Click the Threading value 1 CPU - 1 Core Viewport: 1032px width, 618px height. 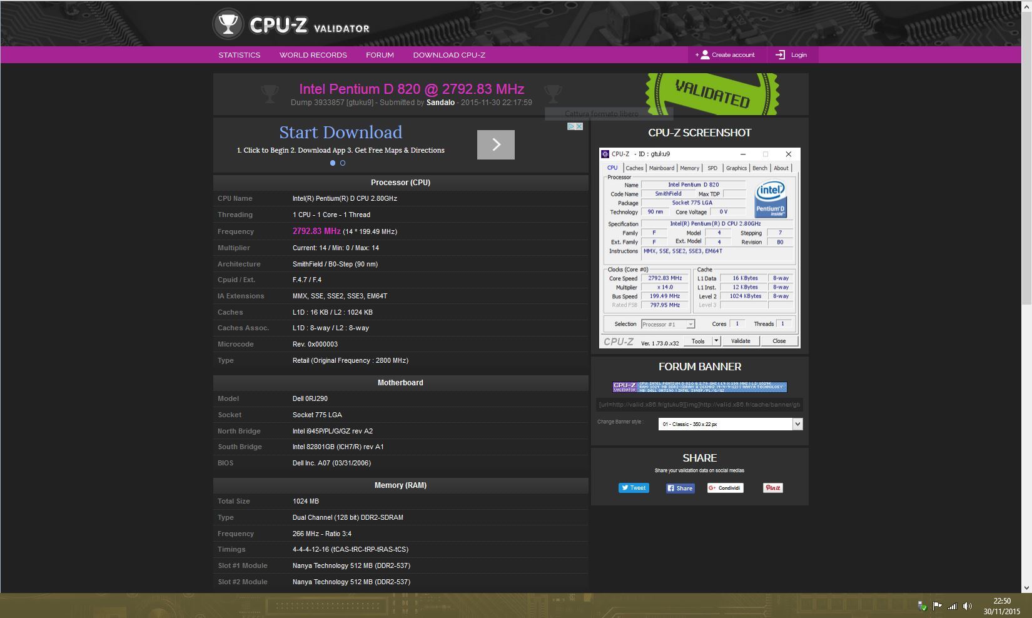(331, 215)
